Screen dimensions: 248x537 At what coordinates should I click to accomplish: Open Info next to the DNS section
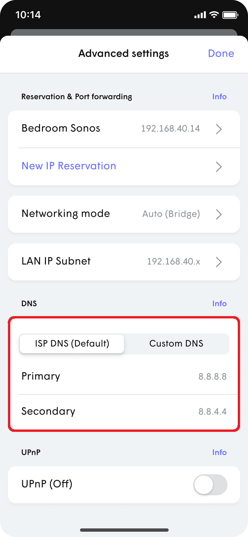[x=220, y=303]
